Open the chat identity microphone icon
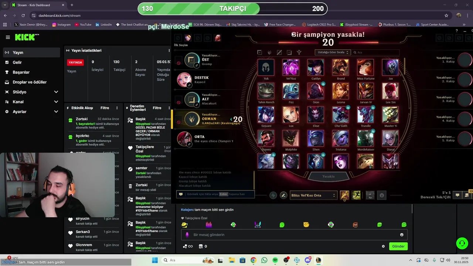Image resolution: width=473 pixels, height=266 pixels. [x=187, y=235]
